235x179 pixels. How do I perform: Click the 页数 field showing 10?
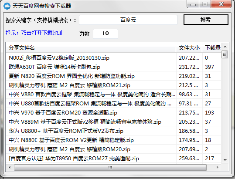pos(106,34)
